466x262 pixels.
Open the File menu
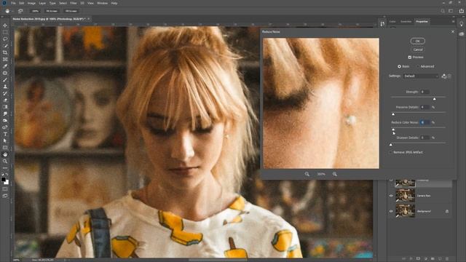(13, 3)
